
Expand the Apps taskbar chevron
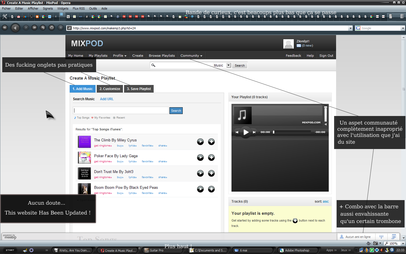click(335, 250)
